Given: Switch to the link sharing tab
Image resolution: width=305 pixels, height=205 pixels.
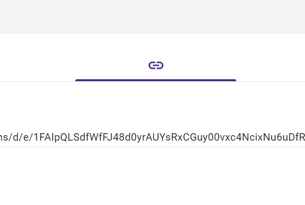Looking at the screenshot, I should point(155,65).
